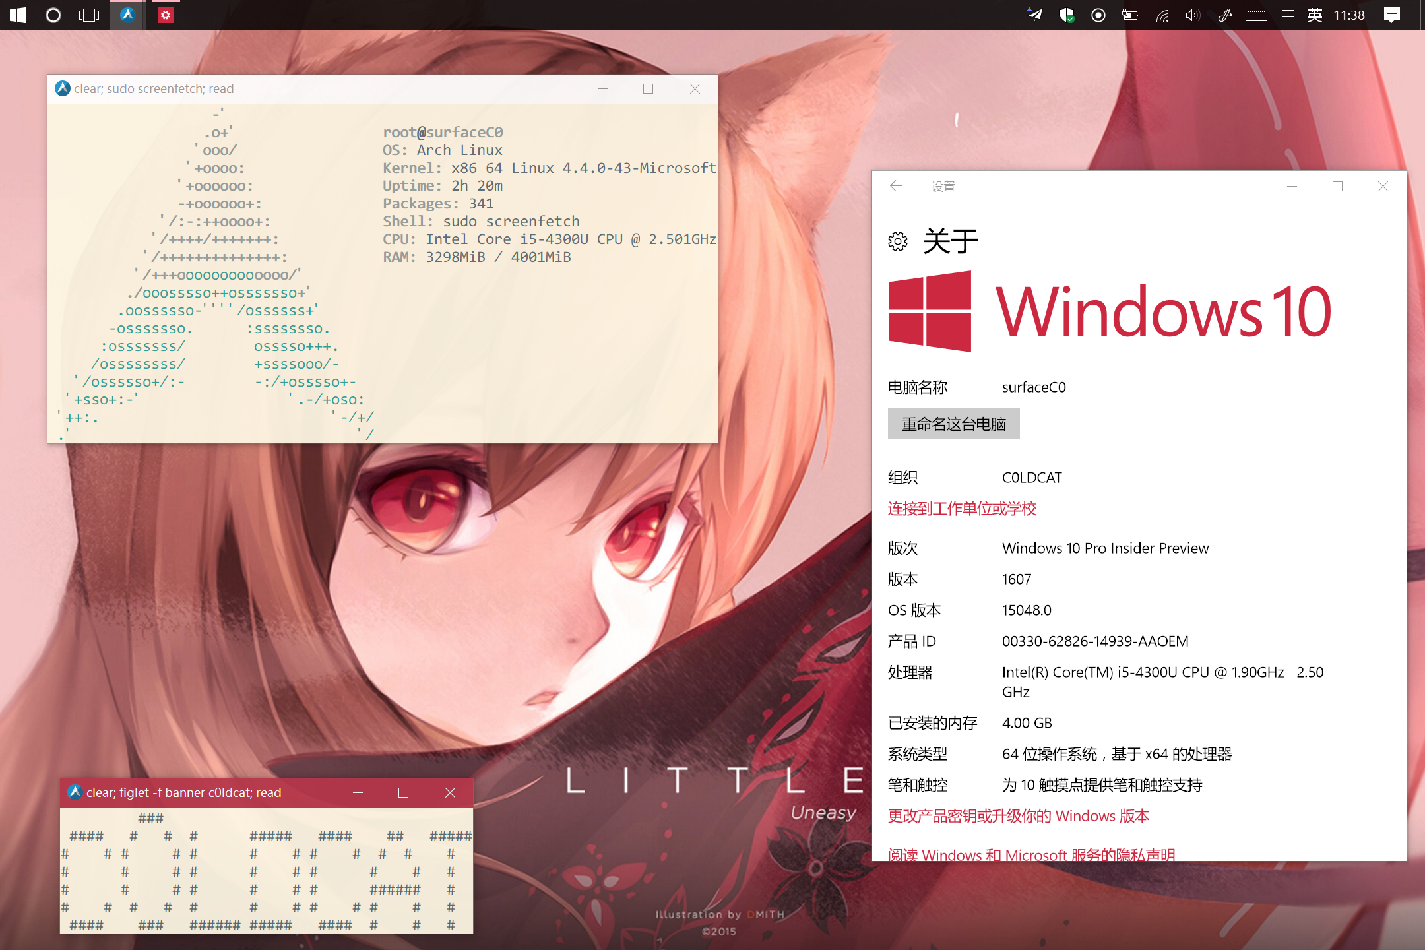
Task: Toggle the 英 input language indicator
Action: pyautogui.click(x=1314, y=15)
